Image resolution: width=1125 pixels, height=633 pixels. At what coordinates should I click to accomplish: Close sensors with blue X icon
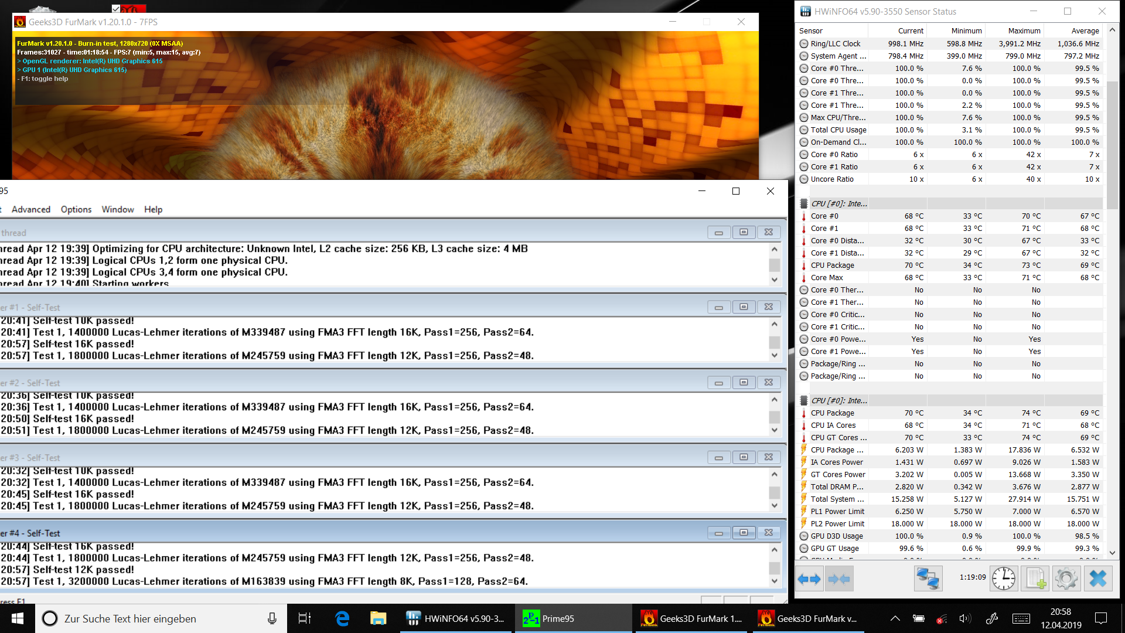(1097, 579)
